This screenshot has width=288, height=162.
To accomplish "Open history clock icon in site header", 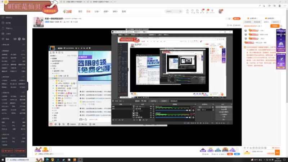I will [x=187, y=11].
